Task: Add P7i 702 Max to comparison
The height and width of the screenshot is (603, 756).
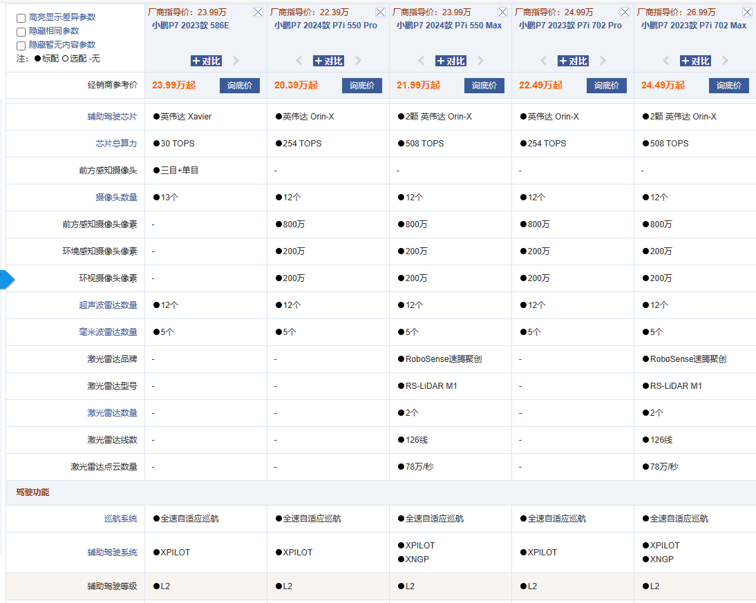Action: point(696,61)
